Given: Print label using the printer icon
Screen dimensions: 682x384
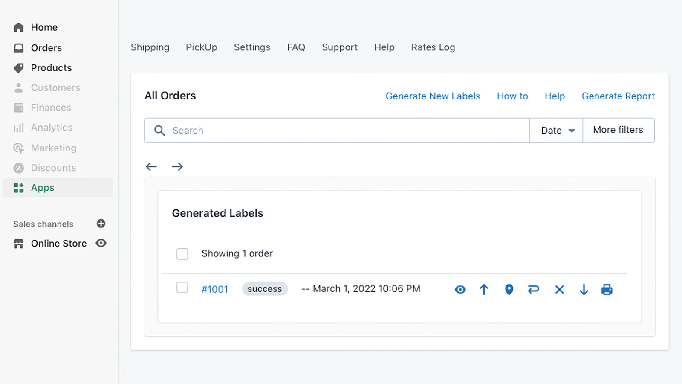Looking at the screenshot, I should (x=607, y=290).
